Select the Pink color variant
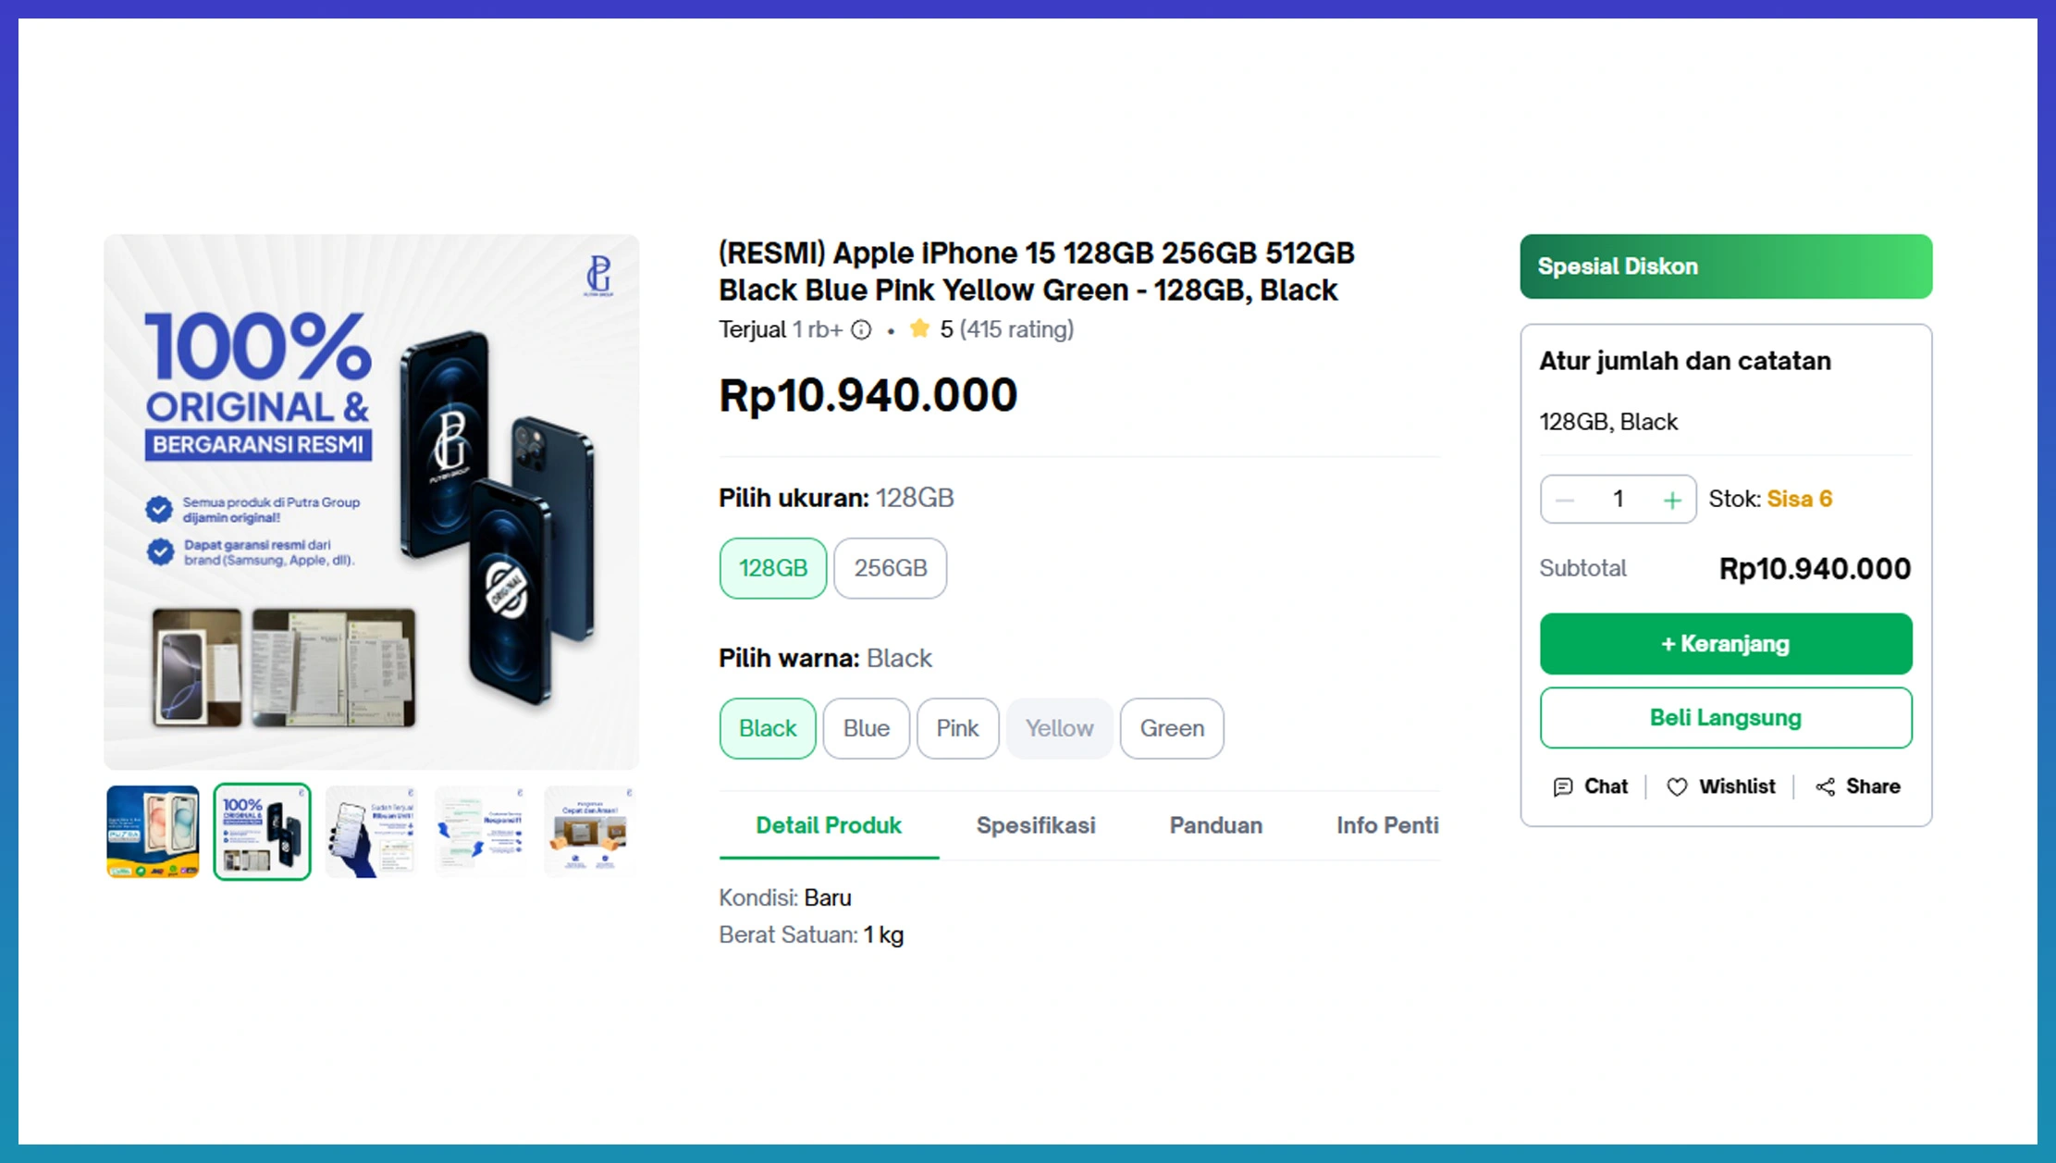Viewport: 2056px width, 1163px height. coord(957,728)
